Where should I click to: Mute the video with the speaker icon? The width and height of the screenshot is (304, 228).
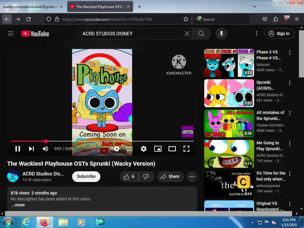(45, 149)
